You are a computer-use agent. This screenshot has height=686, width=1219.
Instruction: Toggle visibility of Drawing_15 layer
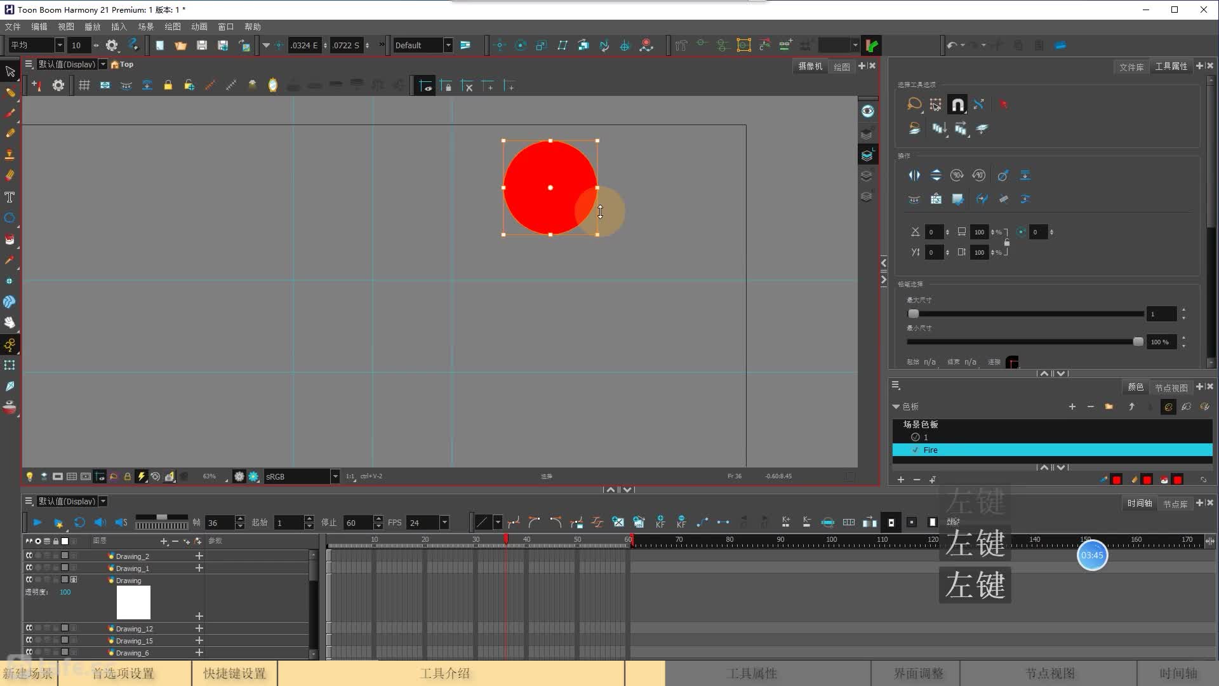[29, 640]
